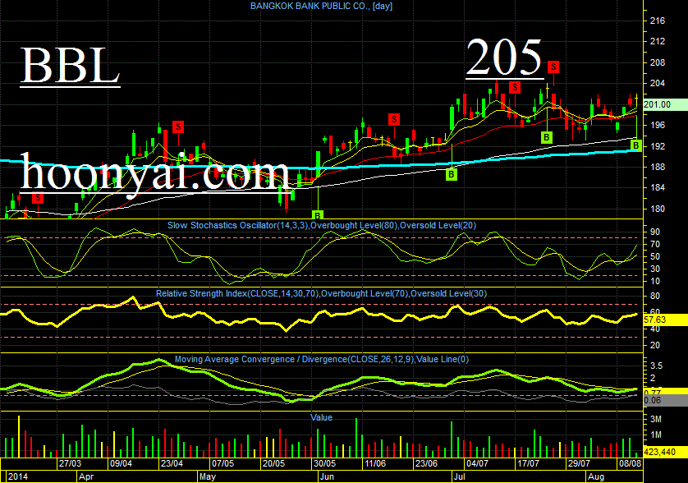
Task: Click the 208 price axis label
Action: click(658, 62)
